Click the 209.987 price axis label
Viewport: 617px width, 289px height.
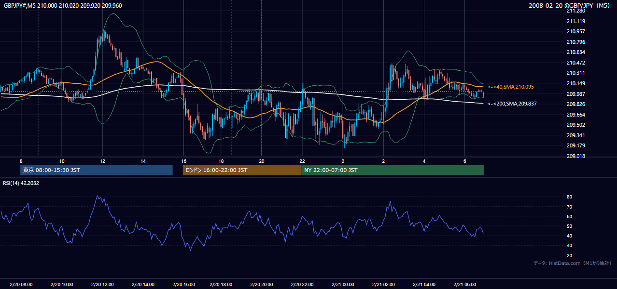click(576, 94)
